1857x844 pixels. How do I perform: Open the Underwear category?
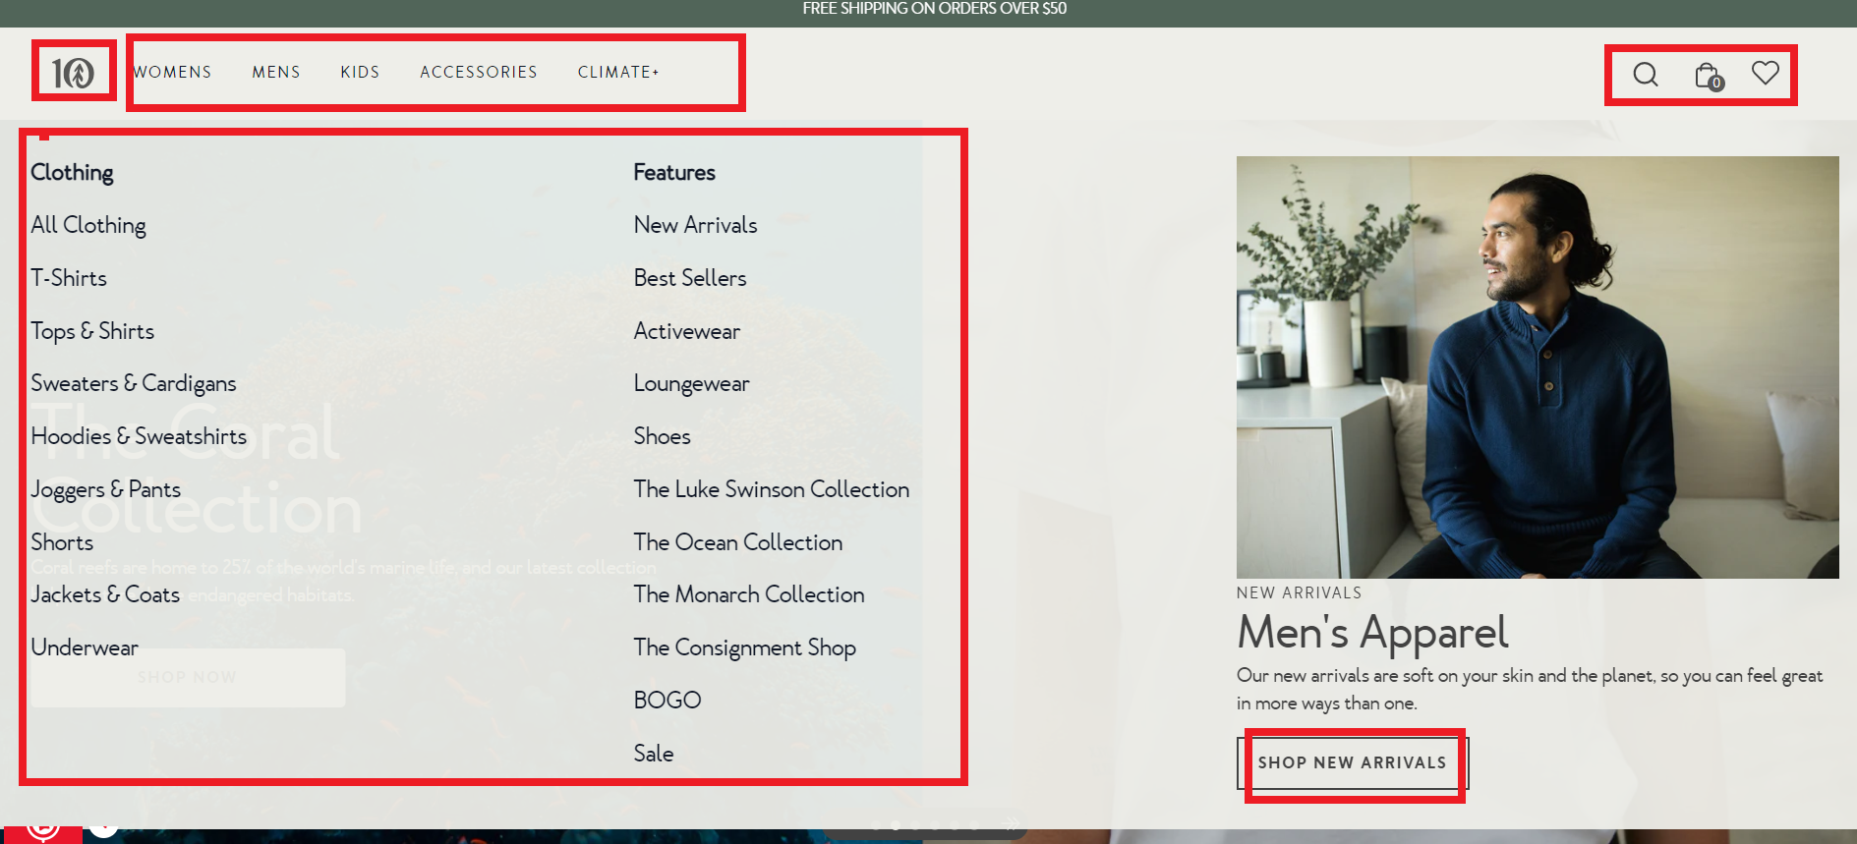pos(85,647)
